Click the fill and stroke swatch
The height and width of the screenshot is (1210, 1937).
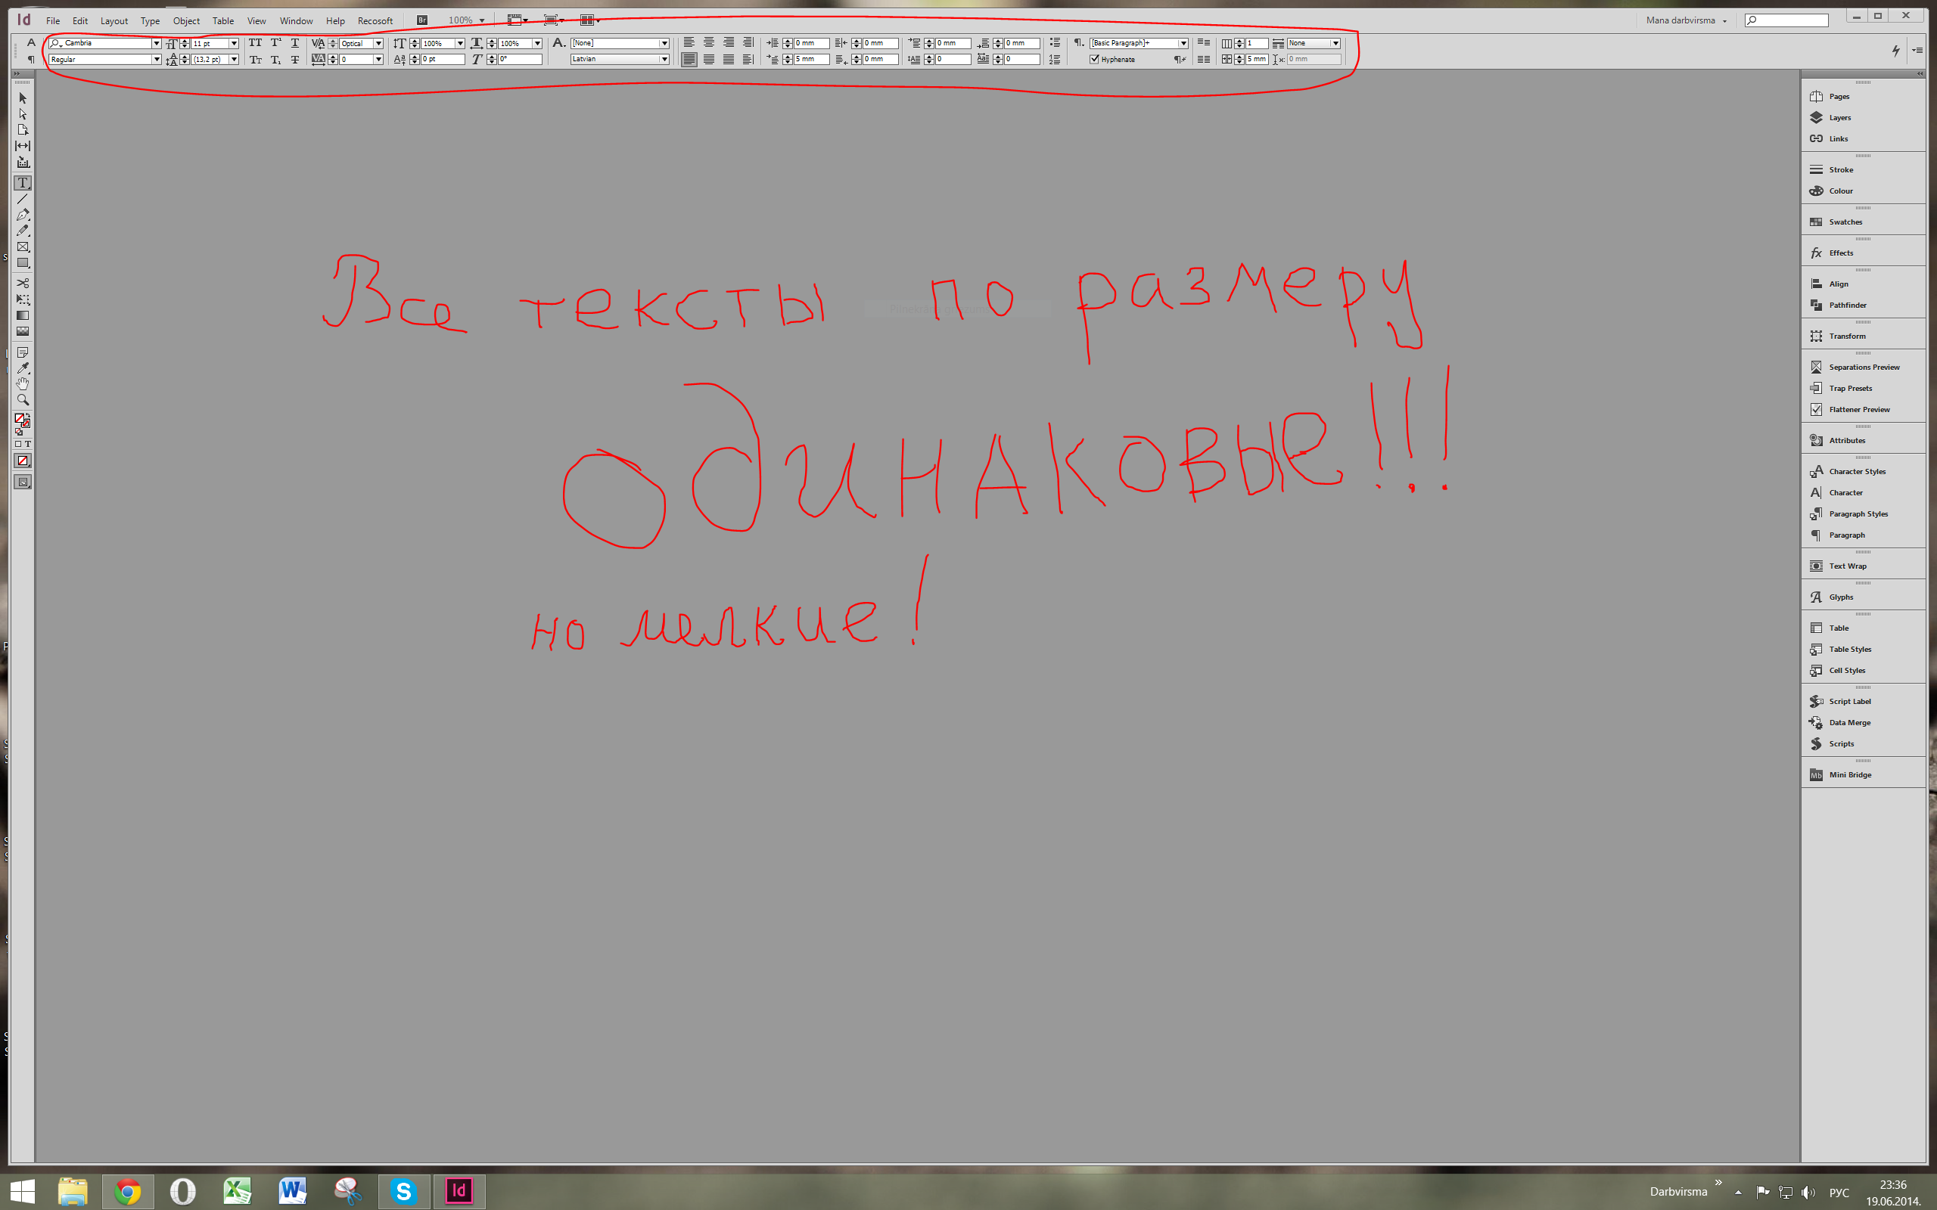[x=22, y=420]
